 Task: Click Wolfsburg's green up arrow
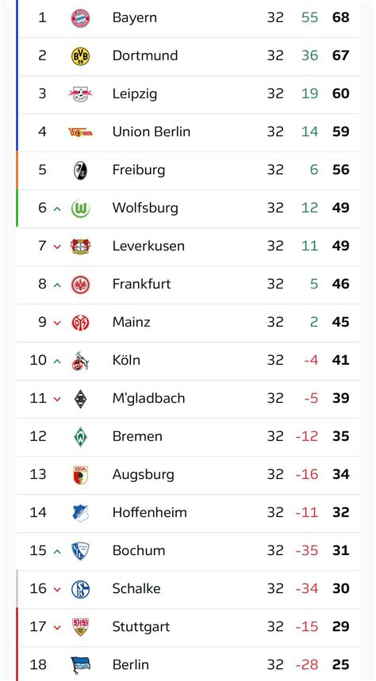click(57, 209)
